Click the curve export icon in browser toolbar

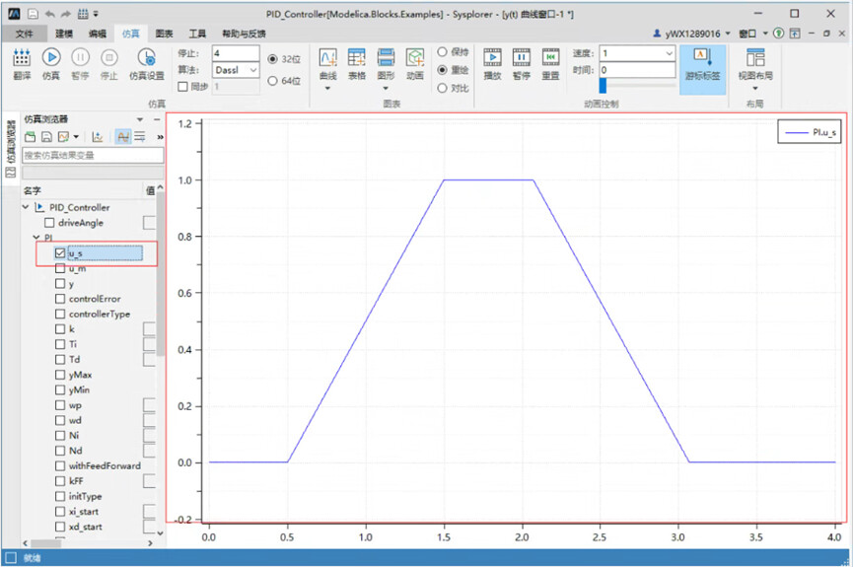tap(64, 137)
